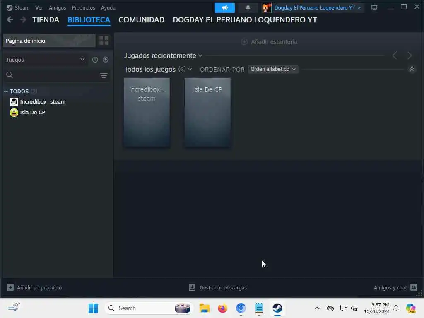Open the Ayuda menu
The width and height of the screenshot is (424, 318).
[x=108, y=7]
